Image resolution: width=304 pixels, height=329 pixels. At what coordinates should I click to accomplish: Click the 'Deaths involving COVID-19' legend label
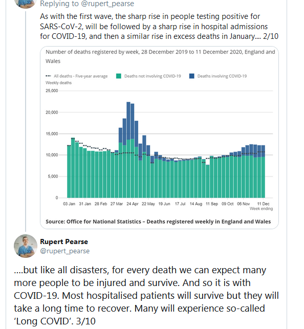222,76
